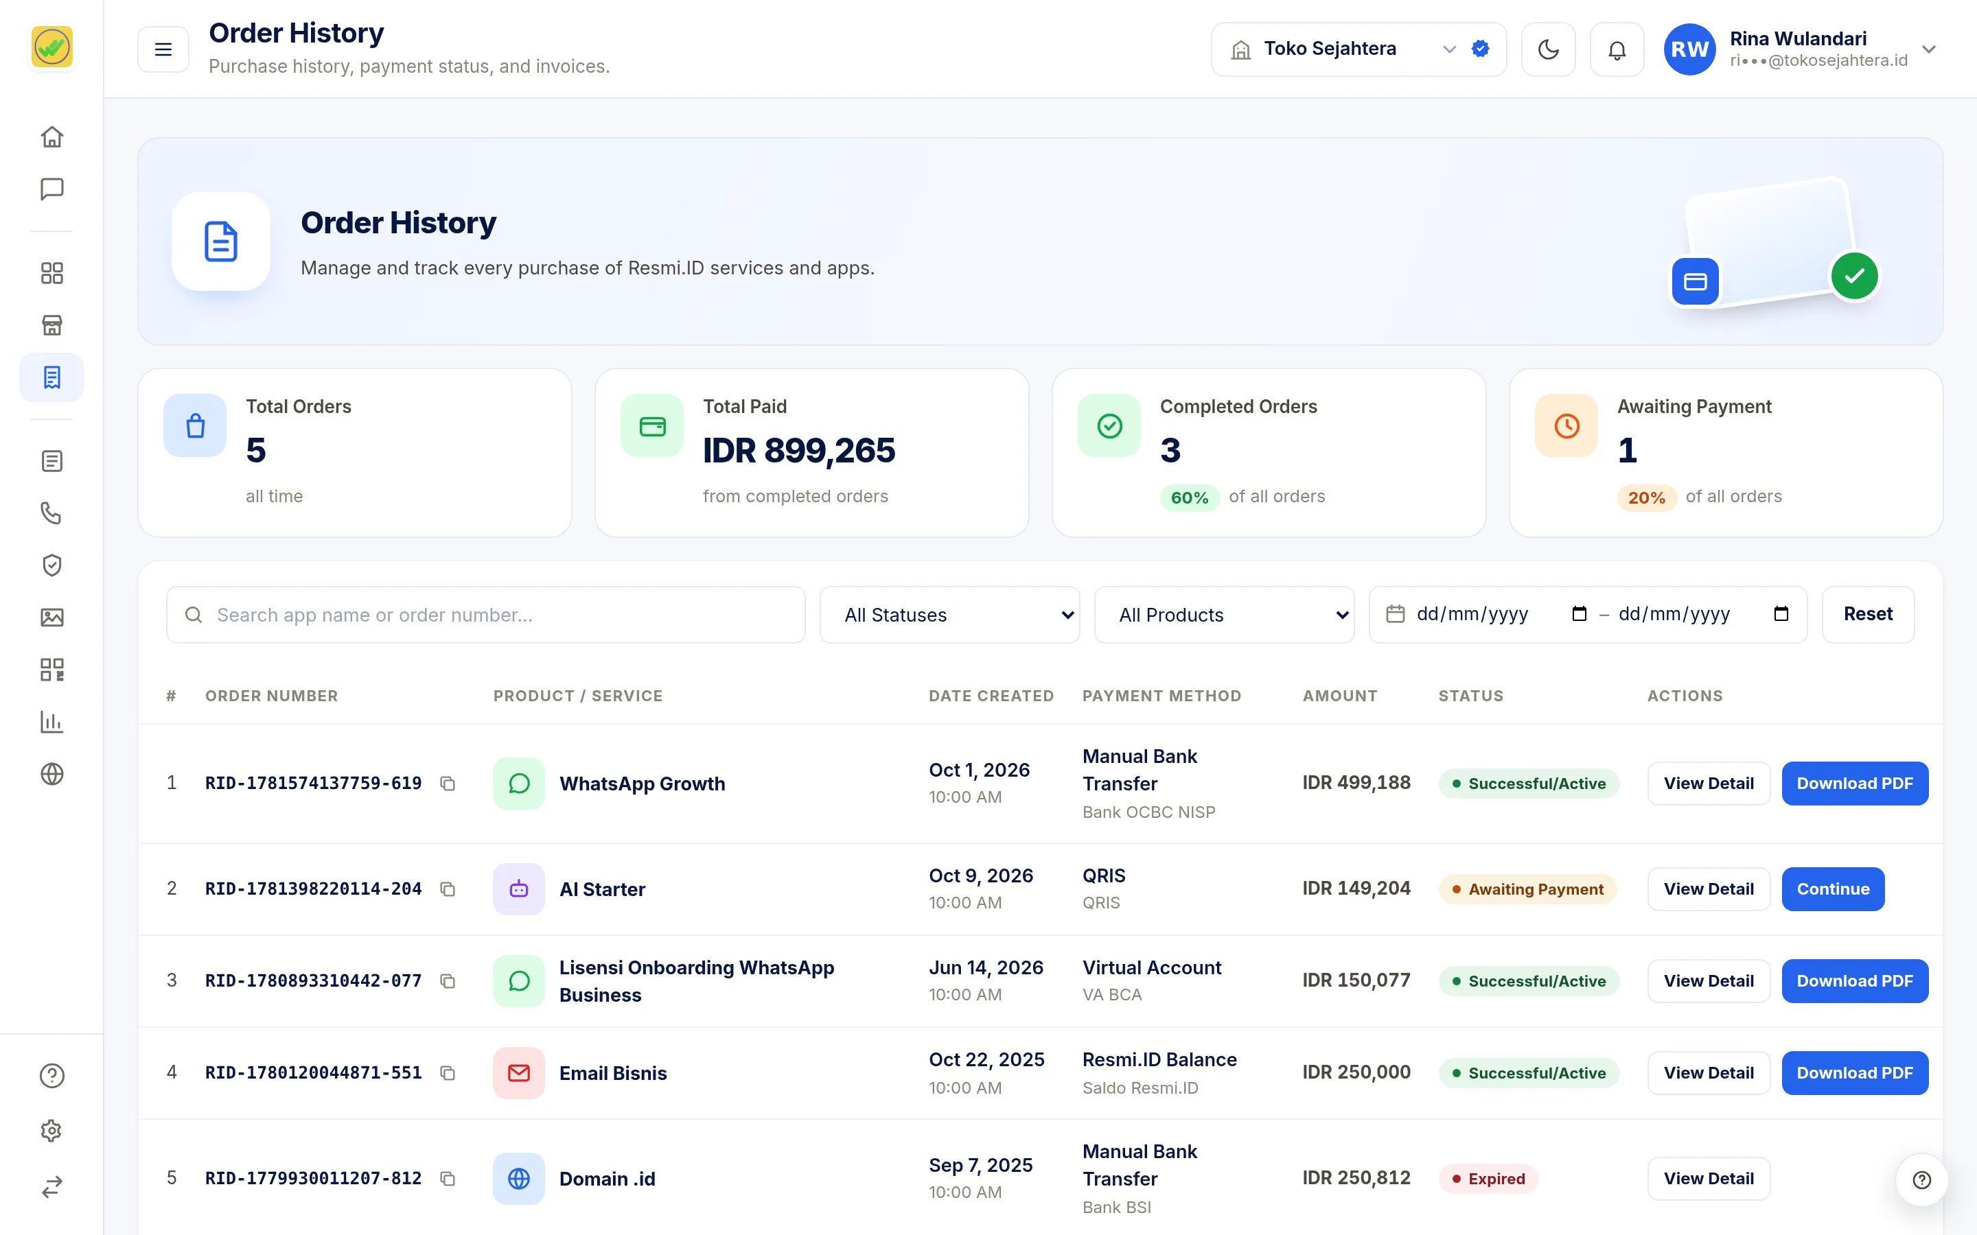Download PDF for Email Bisnis order
This screenshot has height=1235, width=1977.
1854,1072
